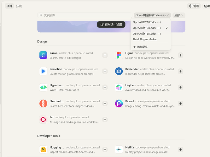Select OpenAI插件1(Codex++) from the list
This screenshot has height=157, width=210.
click(150, 22)
